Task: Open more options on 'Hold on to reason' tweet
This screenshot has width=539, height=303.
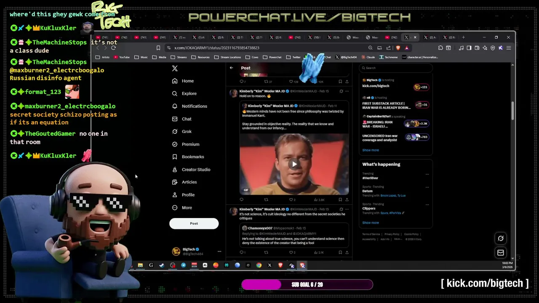Action: pos(347,91)
